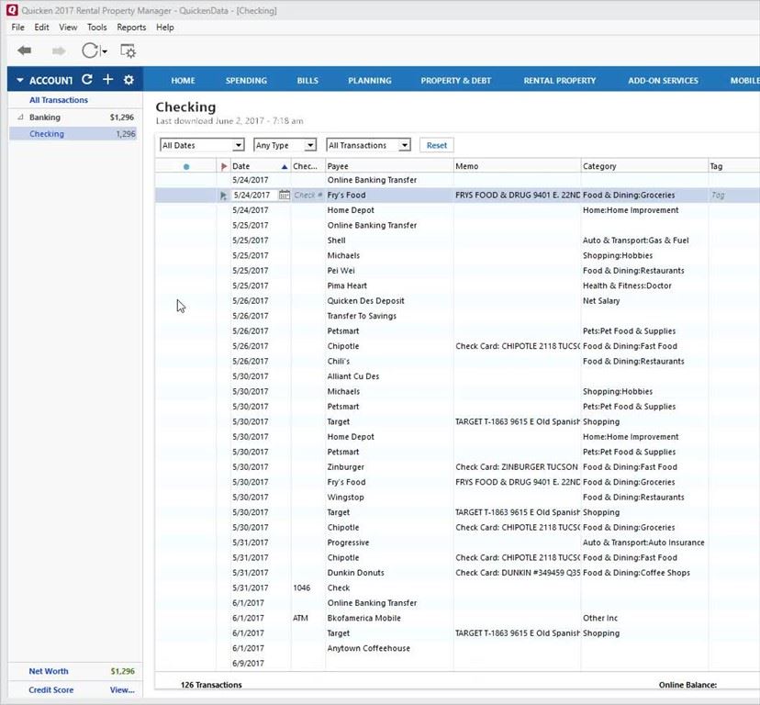This screenshot has height=705, width=760.
Task: Click the flag column header icon
Action: pyautogui.click(x=224, y=166)
